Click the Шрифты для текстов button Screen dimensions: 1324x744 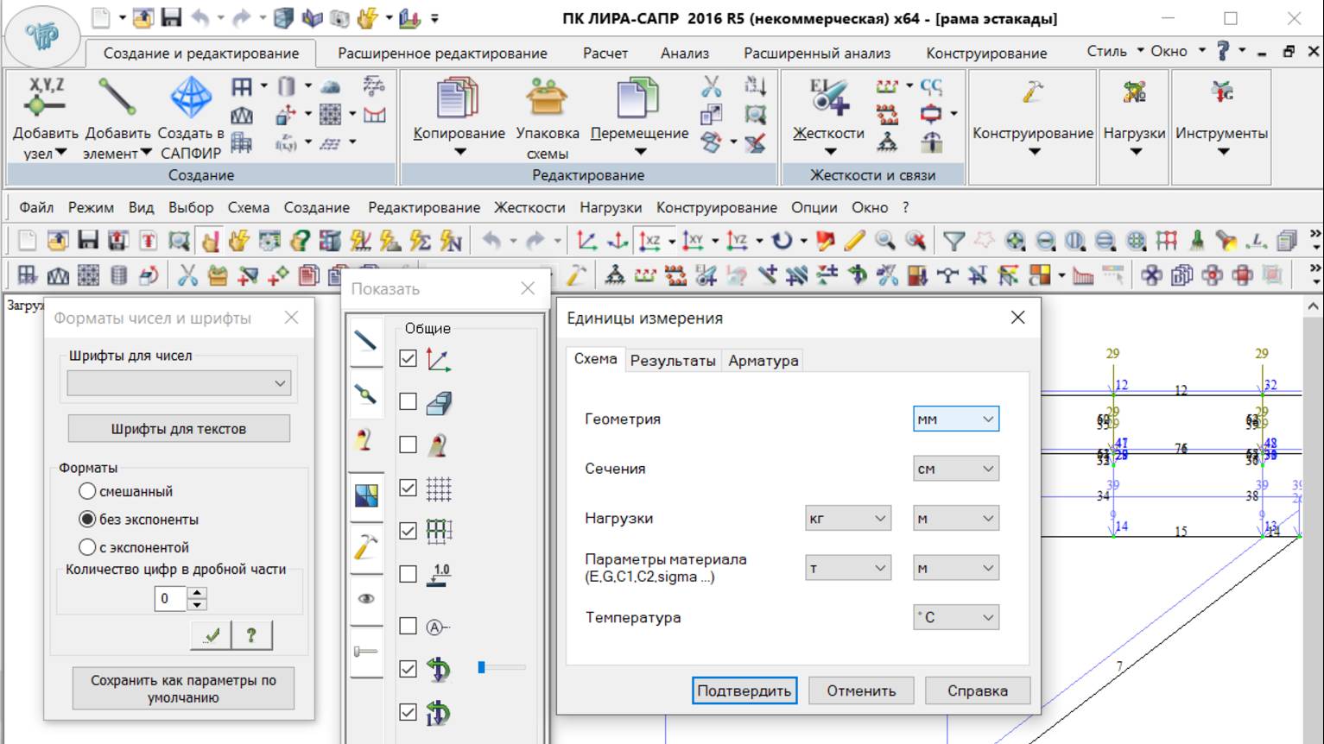[x=179, y=429]
